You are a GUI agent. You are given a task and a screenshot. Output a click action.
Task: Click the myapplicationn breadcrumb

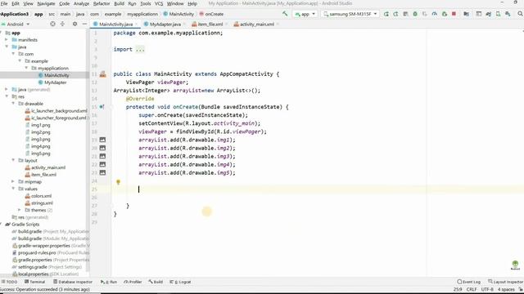[142, 14]
